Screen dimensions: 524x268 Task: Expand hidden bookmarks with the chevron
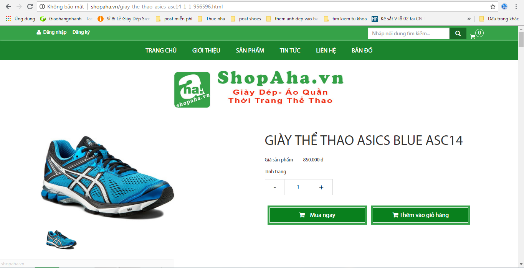pyautogui.click(x=469, y=18)
